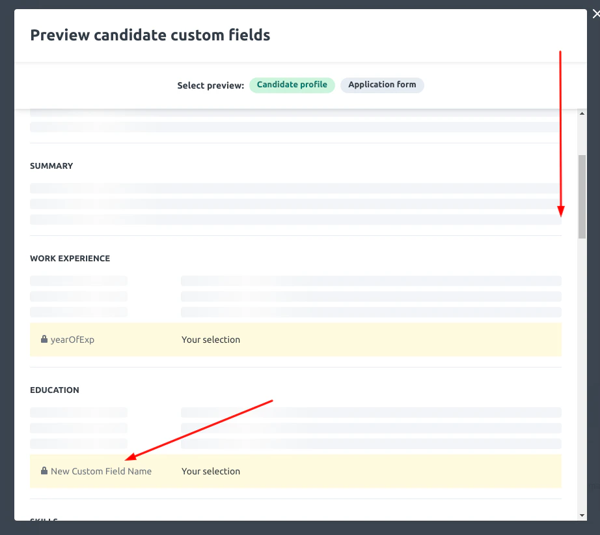Viewport: 600px width, 535px height.
Task: Click the highlighted education custom field
Action: click(x=295, y=470)
